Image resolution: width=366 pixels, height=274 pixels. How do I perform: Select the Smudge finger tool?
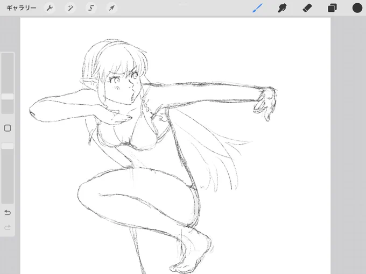(282, 8)
